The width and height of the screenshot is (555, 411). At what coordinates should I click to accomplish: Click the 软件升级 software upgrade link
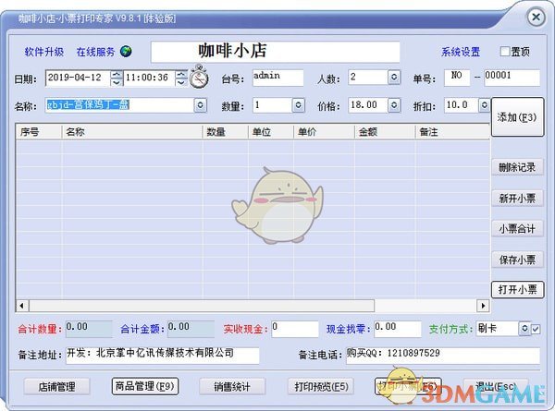pyautogui.click(x=44, y=52)
